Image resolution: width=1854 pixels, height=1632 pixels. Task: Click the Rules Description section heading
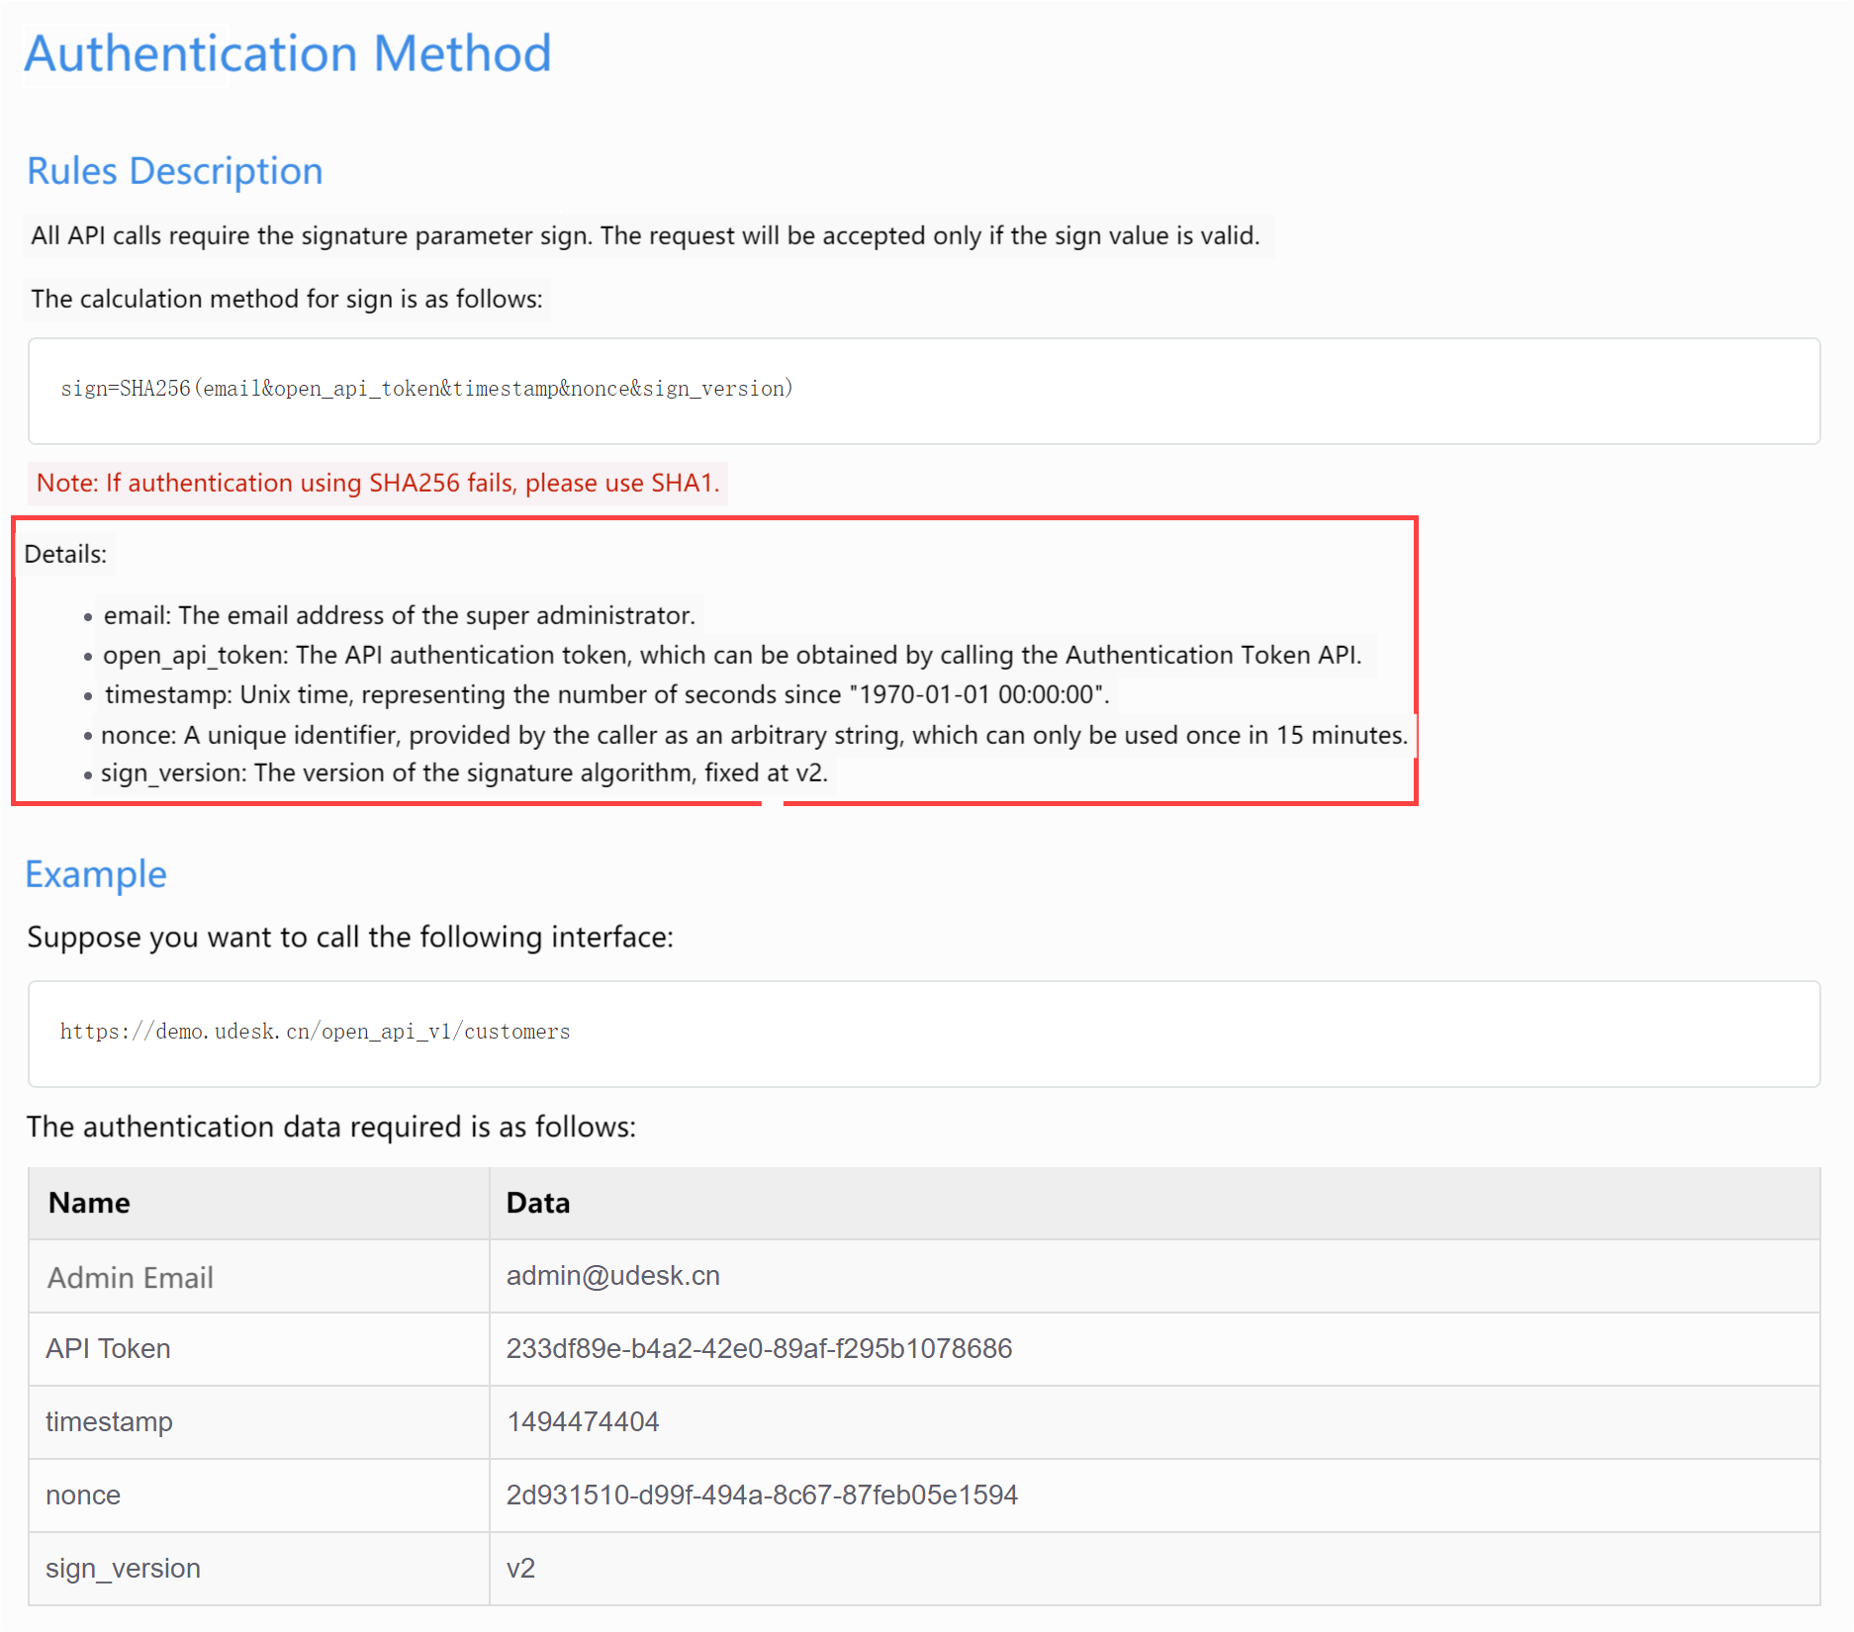coord(174,171)
